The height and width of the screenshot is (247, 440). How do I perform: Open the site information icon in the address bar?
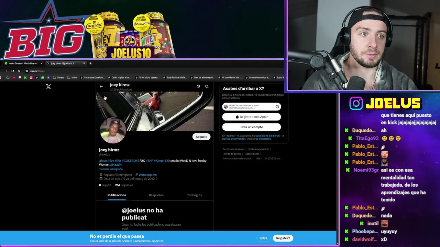(26, 71)
